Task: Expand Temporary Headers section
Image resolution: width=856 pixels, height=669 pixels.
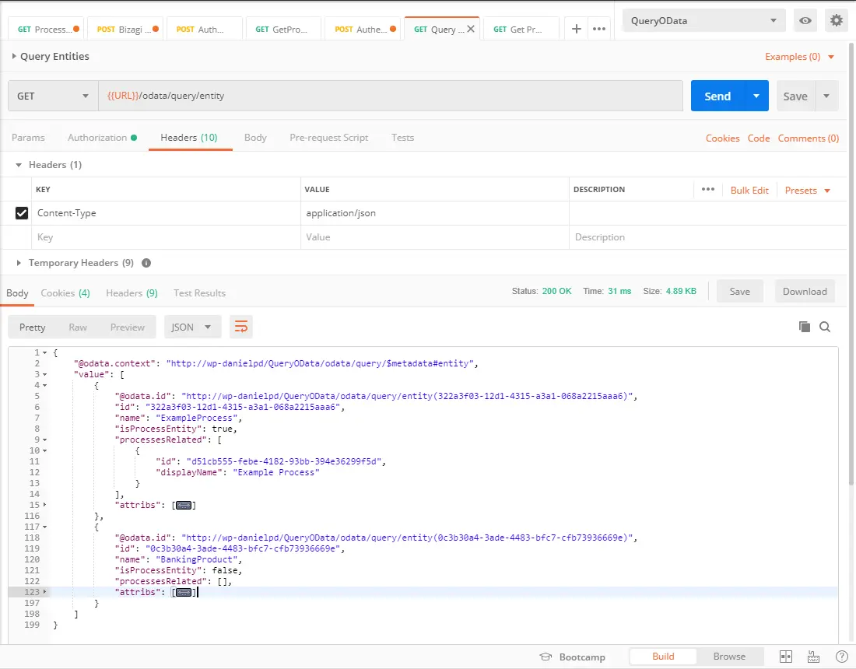Action: [x=19, y=263]
